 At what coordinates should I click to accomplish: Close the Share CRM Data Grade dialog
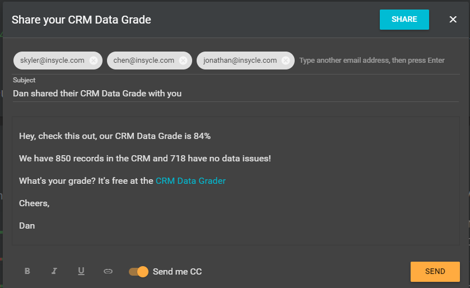[453, 20]
